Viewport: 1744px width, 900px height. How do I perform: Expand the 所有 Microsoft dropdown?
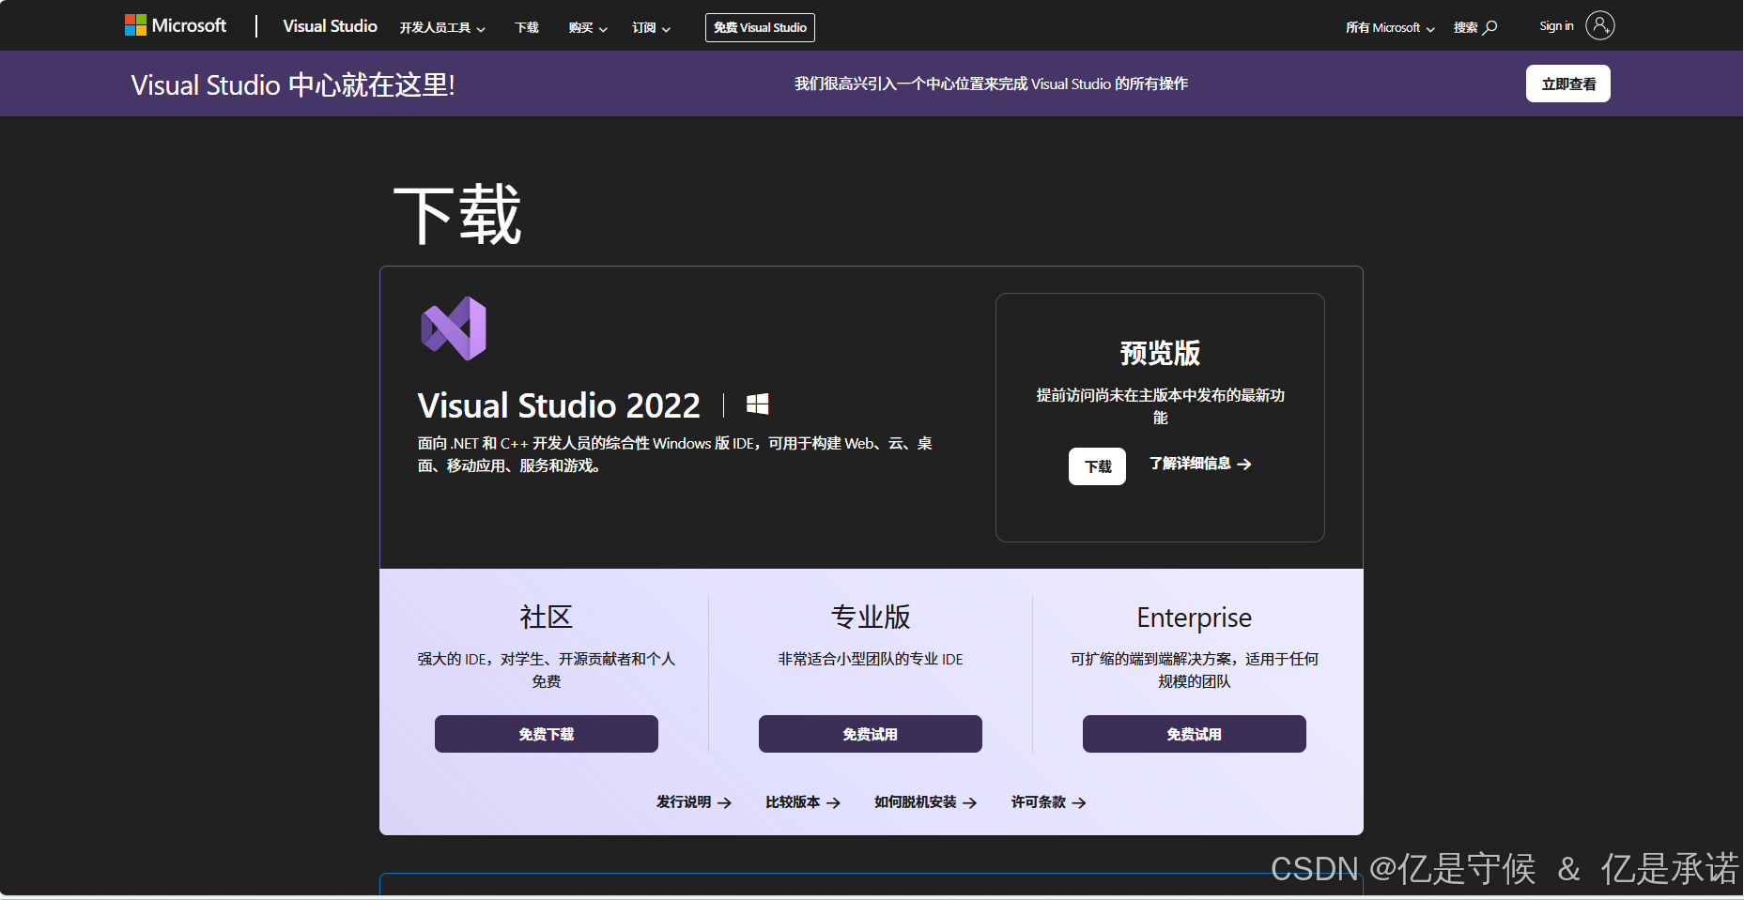[1390, 27]
